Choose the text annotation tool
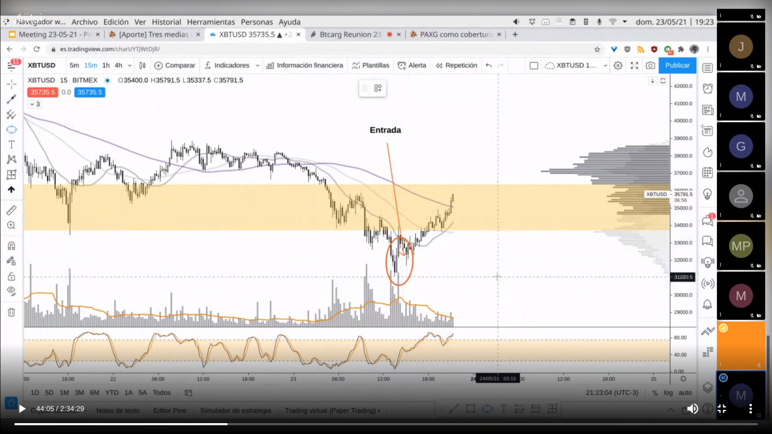 [11, 145]
